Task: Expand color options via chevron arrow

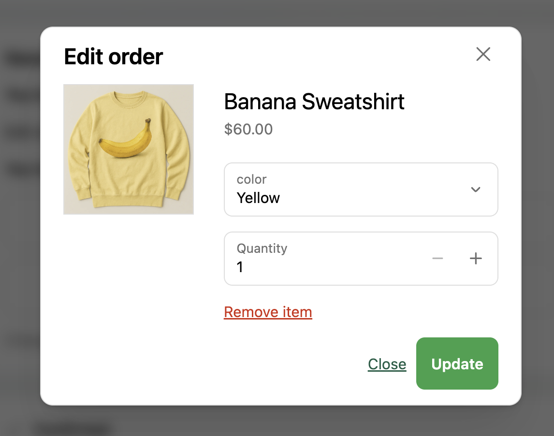Action: [476, 189]
